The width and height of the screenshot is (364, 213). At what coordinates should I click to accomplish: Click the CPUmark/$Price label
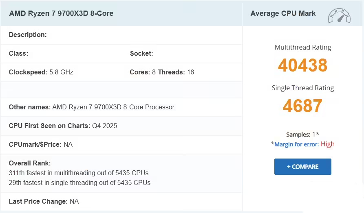(35, 145)
